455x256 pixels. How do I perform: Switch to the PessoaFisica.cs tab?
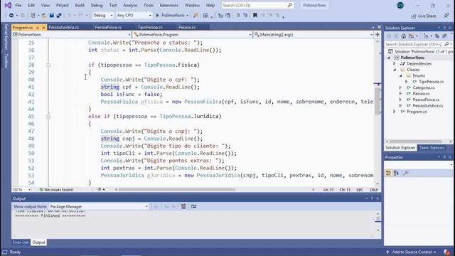coord(108,27)
